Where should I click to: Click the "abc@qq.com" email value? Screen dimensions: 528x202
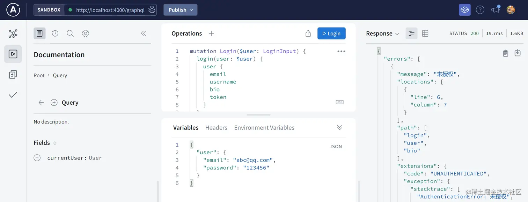point(253,160)
